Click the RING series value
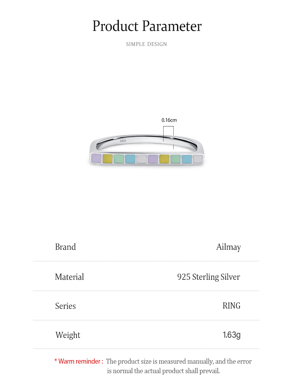 pos(232,306)
